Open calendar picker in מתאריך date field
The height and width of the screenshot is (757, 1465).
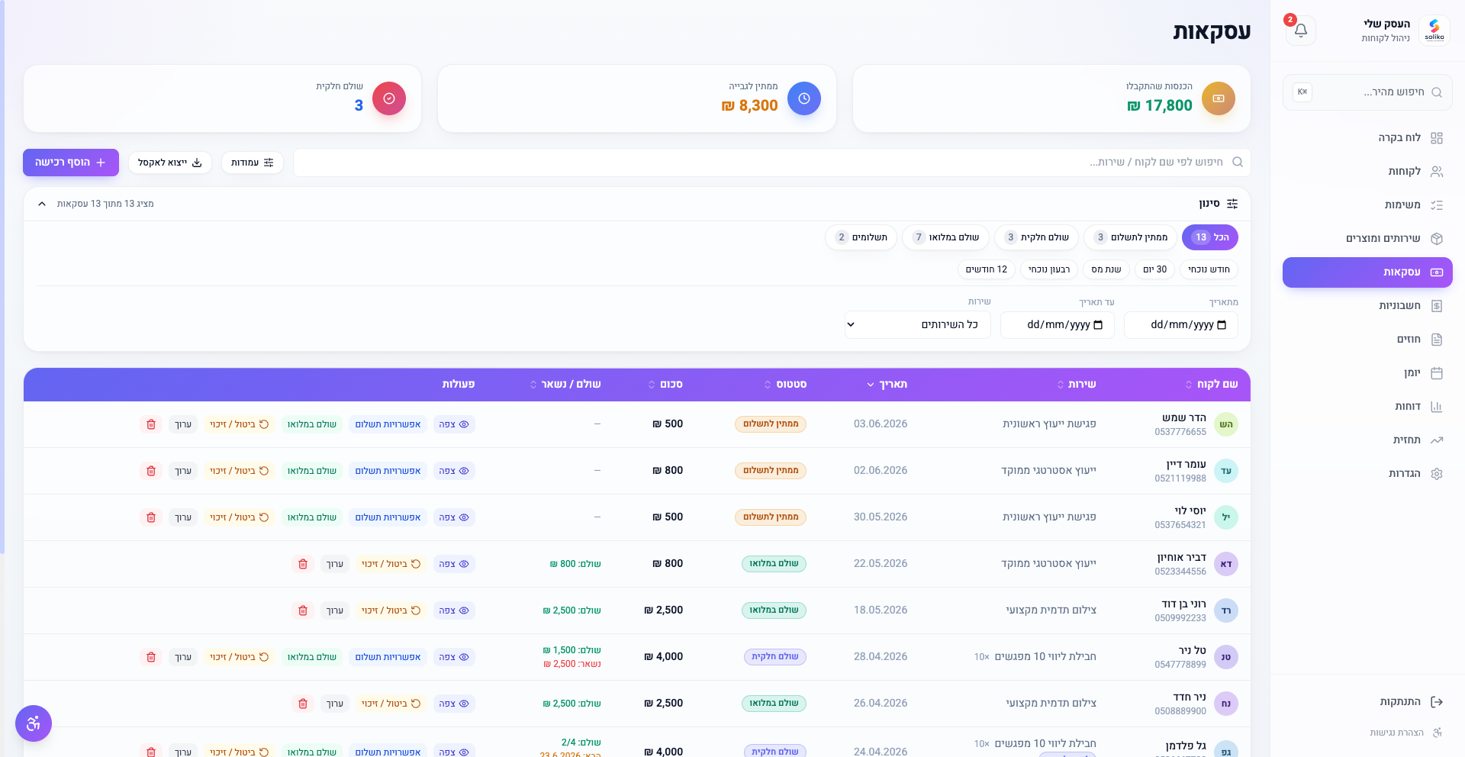(1222, 325)
